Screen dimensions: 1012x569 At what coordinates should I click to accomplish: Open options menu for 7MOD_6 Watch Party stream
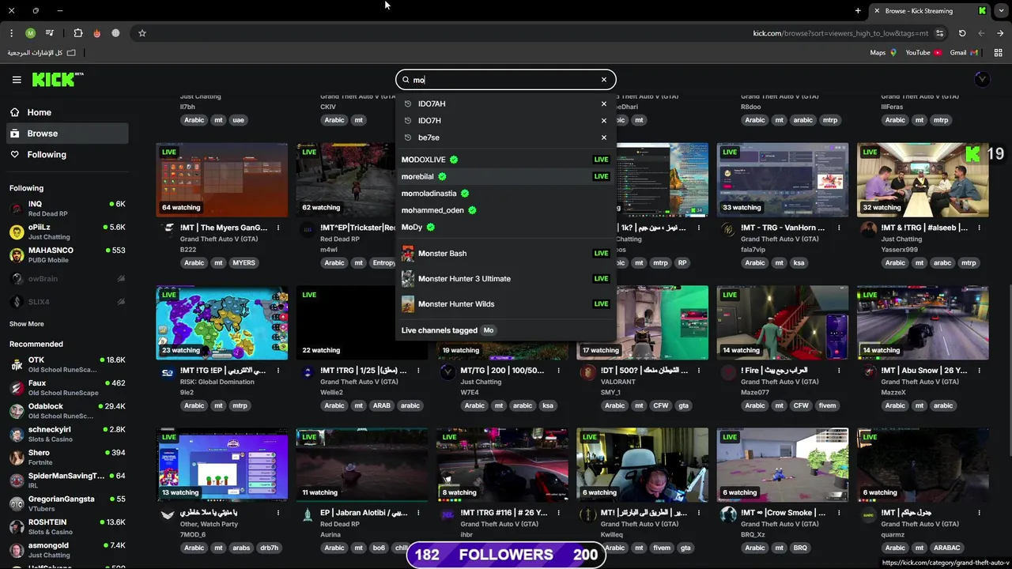[278, 513]
